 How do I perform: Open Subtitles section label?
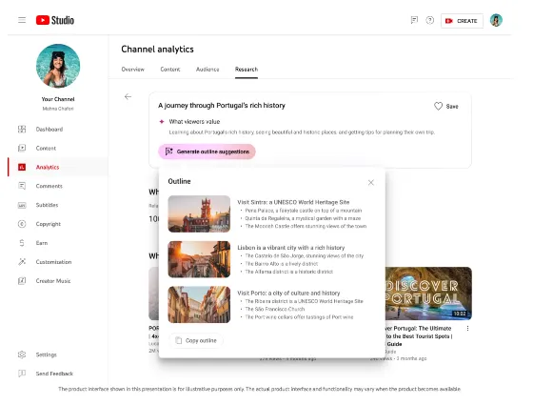[47, 205]
